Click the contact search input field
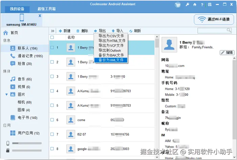 [212, 31]
